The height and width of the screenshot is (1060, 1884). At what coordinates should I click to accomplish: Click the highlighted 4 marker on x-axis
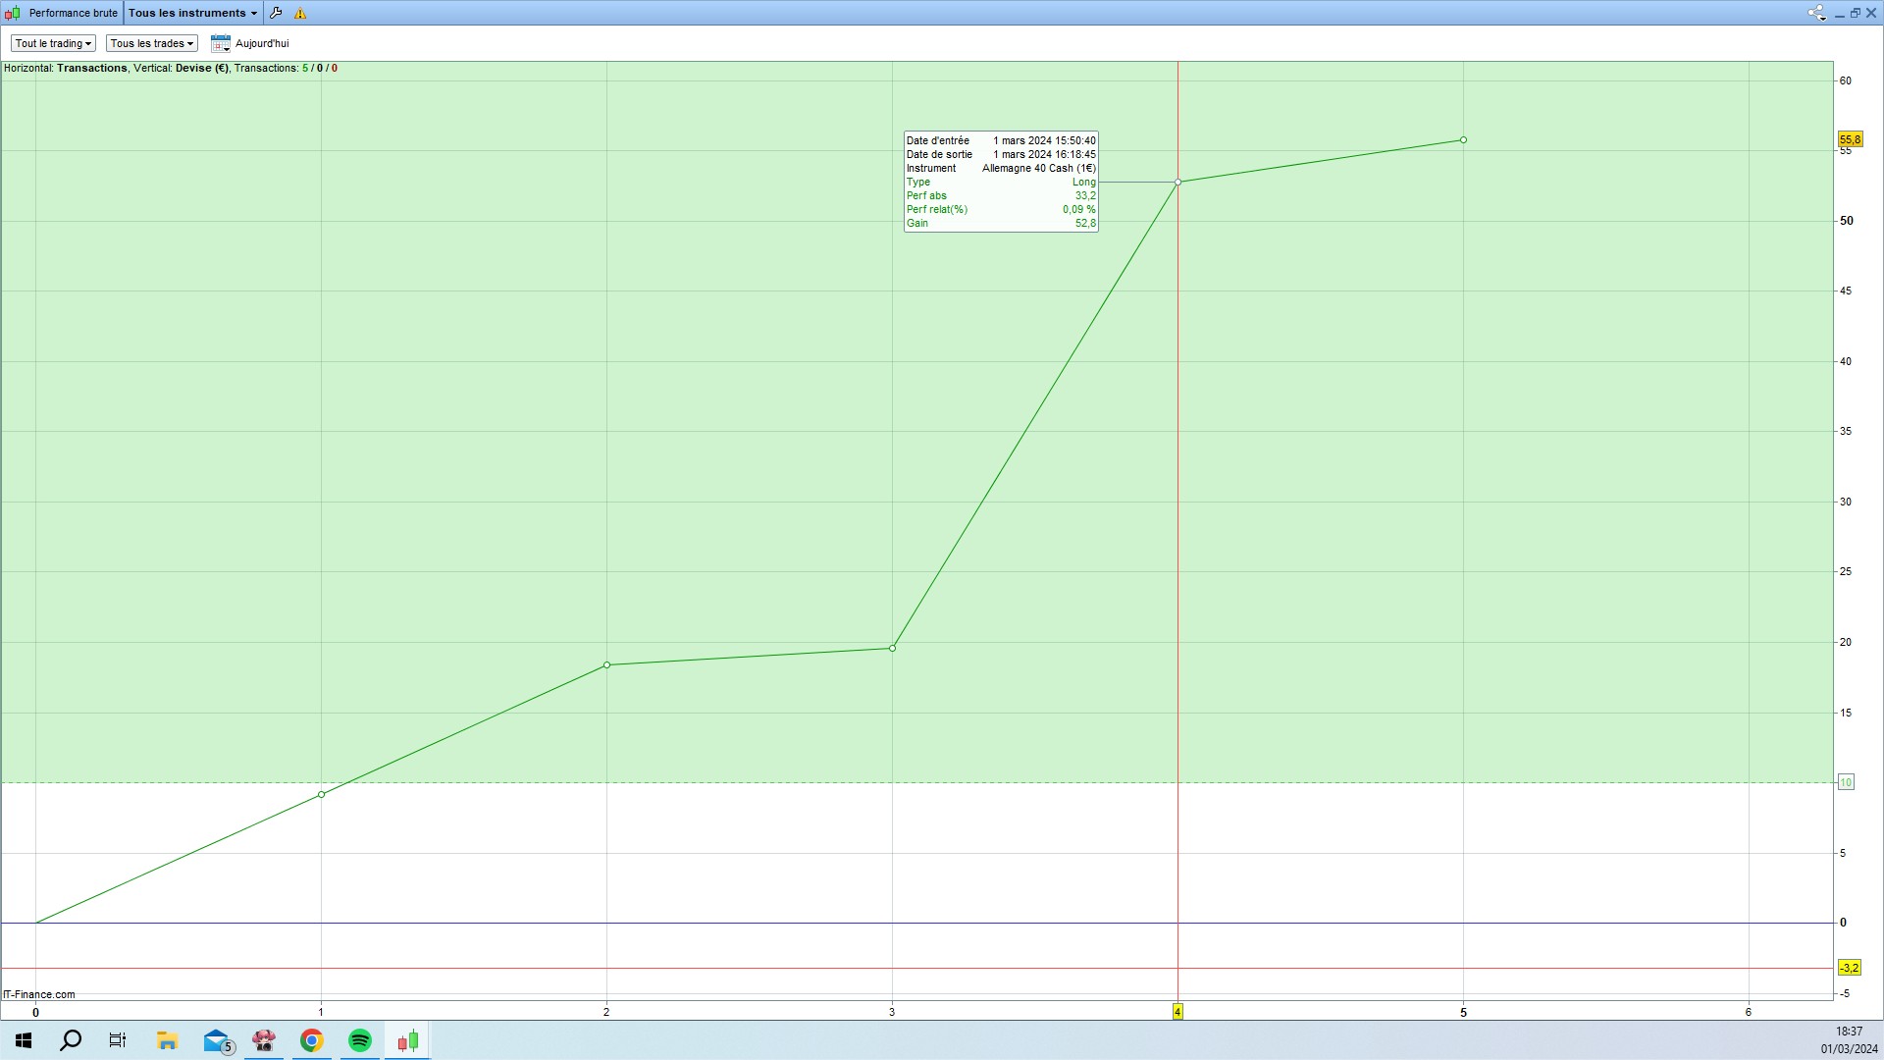tap(1177, 1012)
